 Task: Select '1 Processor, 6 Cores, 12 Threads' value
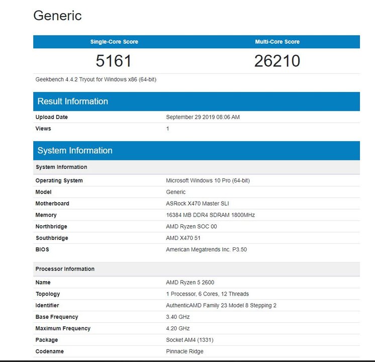pyautogui.click(x=207, y=294)
